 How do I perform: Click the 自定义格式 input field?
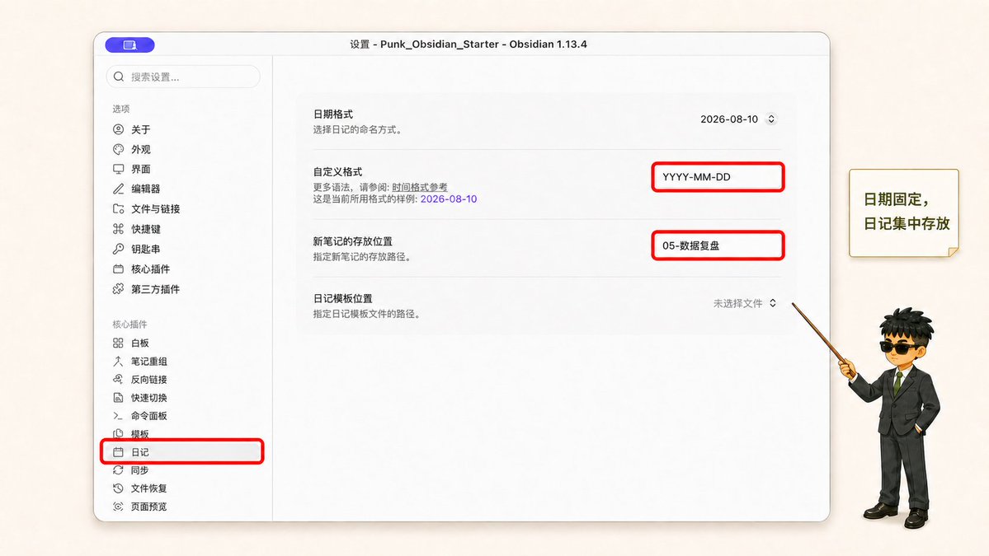718,177
